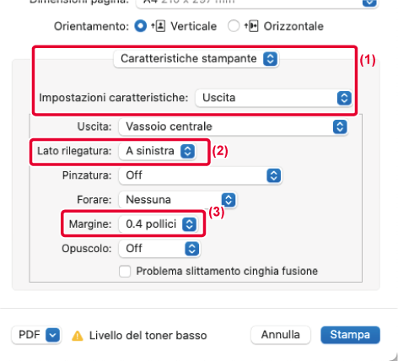Click the Margine 0.4 pollici arrows
Screen dimensions: 398x361
(x=189, y=224)
